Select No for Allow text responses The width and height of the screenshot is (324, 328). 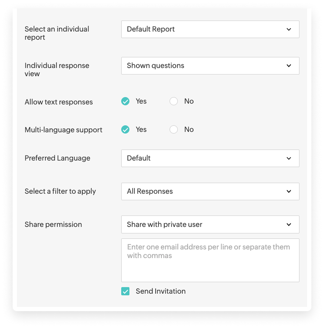tap(174, 101)
